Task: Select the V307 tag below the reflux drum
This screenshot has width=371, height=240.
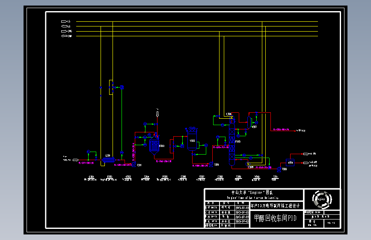Action: click(254, 127)
